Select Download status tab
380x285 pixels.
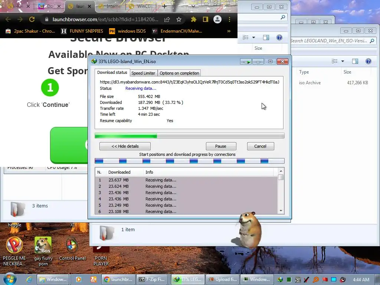point(112,72)
